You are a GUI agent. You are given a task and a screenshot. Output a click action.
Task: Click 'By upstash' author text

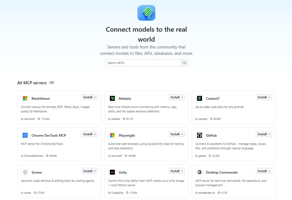click(x=201, y=119)
